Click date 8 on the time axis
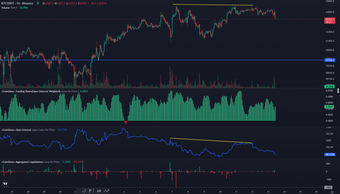 click(x=188, y=191)
